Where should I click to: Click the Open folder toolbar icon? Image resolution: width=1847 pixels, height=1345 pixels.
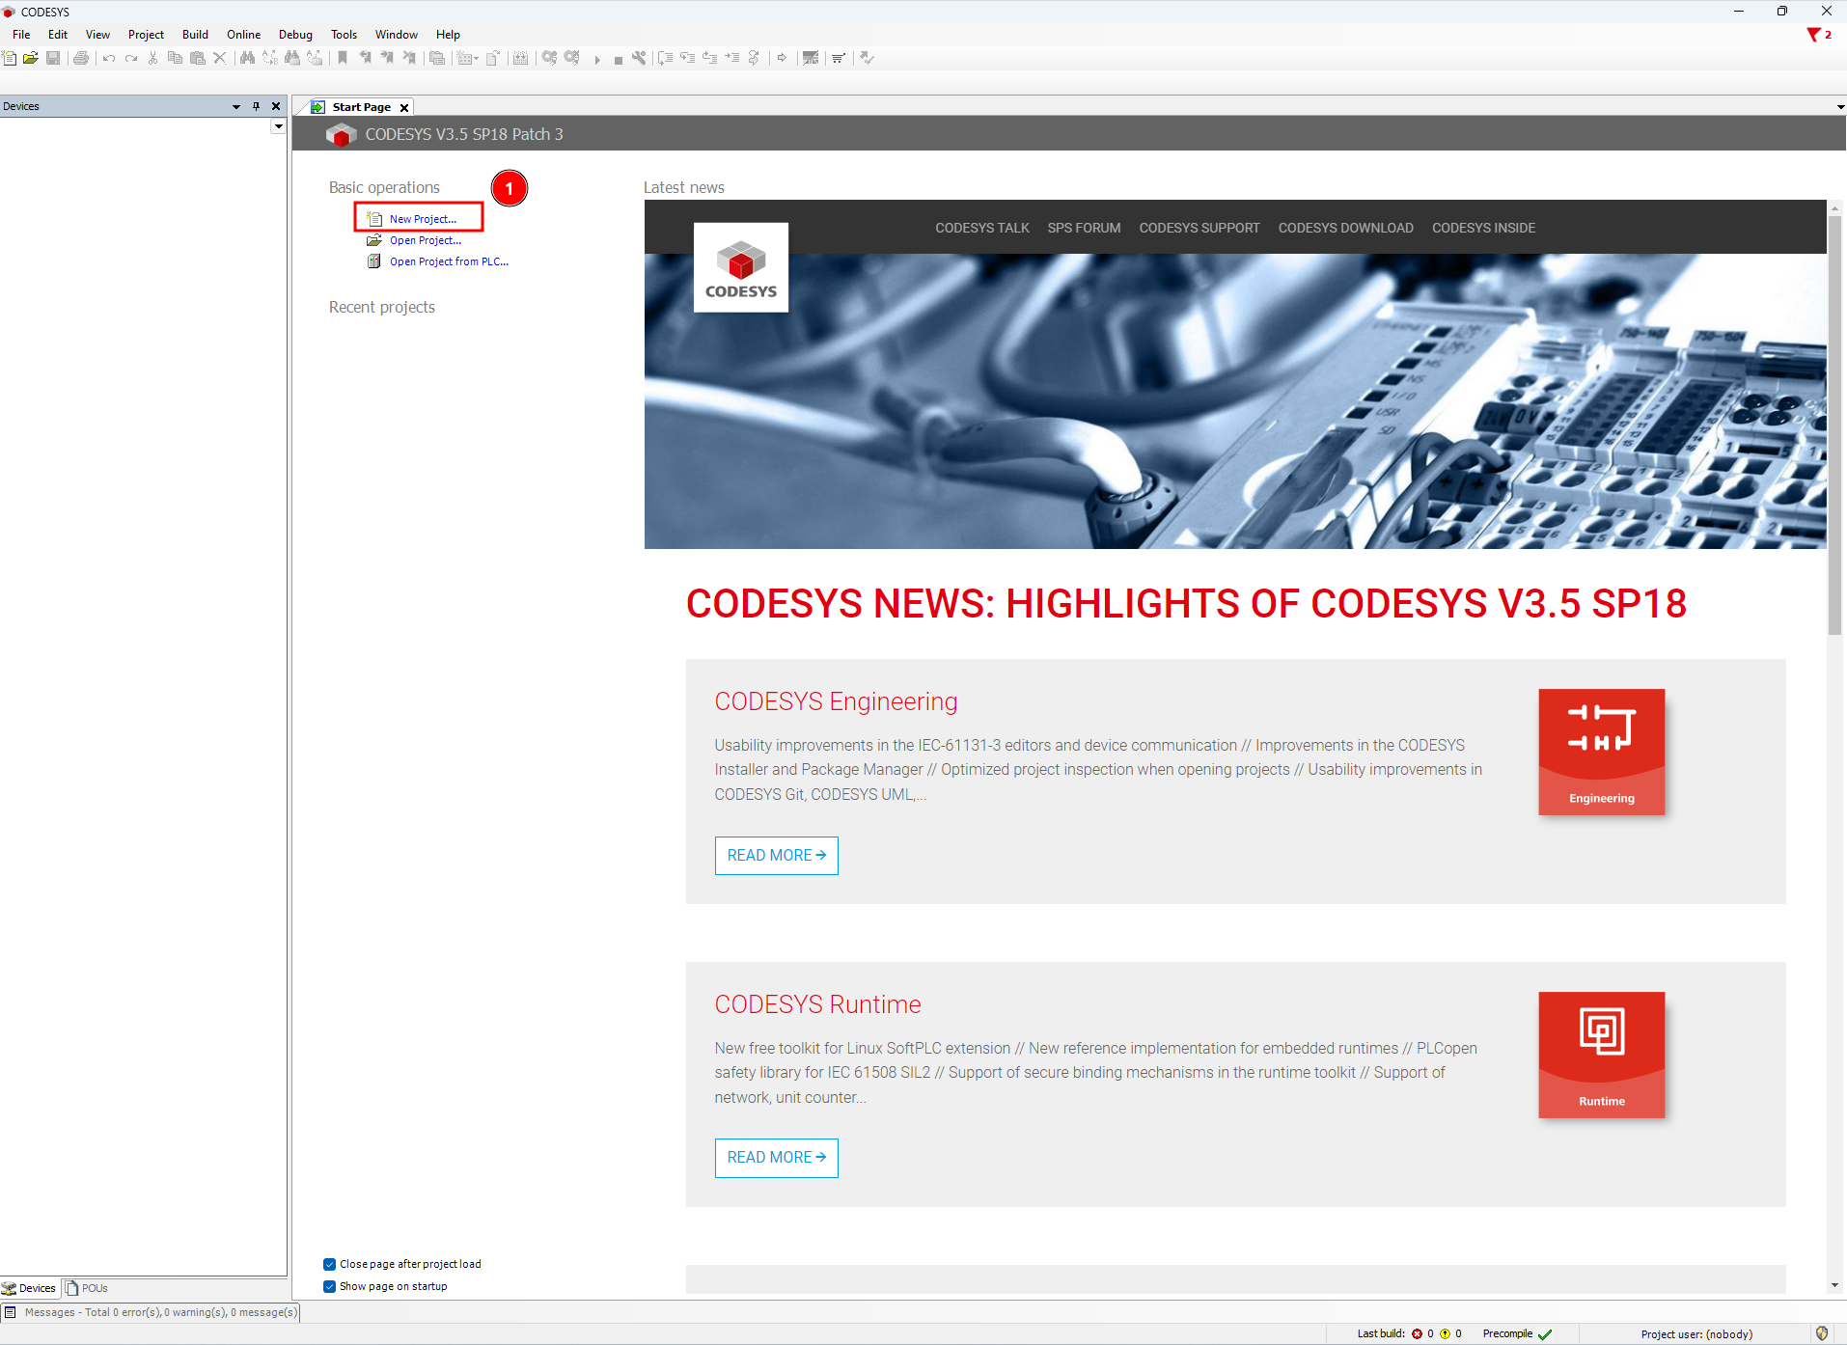(x=31, y=58)
